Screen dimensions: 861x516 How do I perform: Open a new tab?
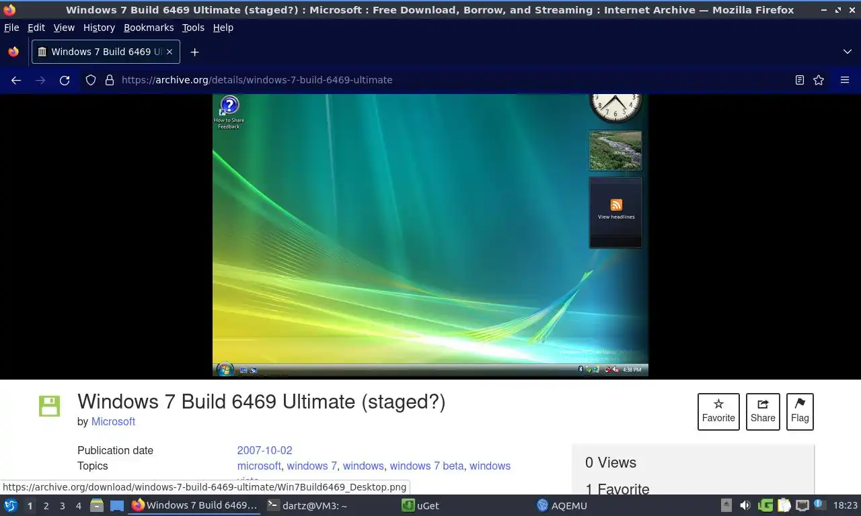click(x=194, y=52)
